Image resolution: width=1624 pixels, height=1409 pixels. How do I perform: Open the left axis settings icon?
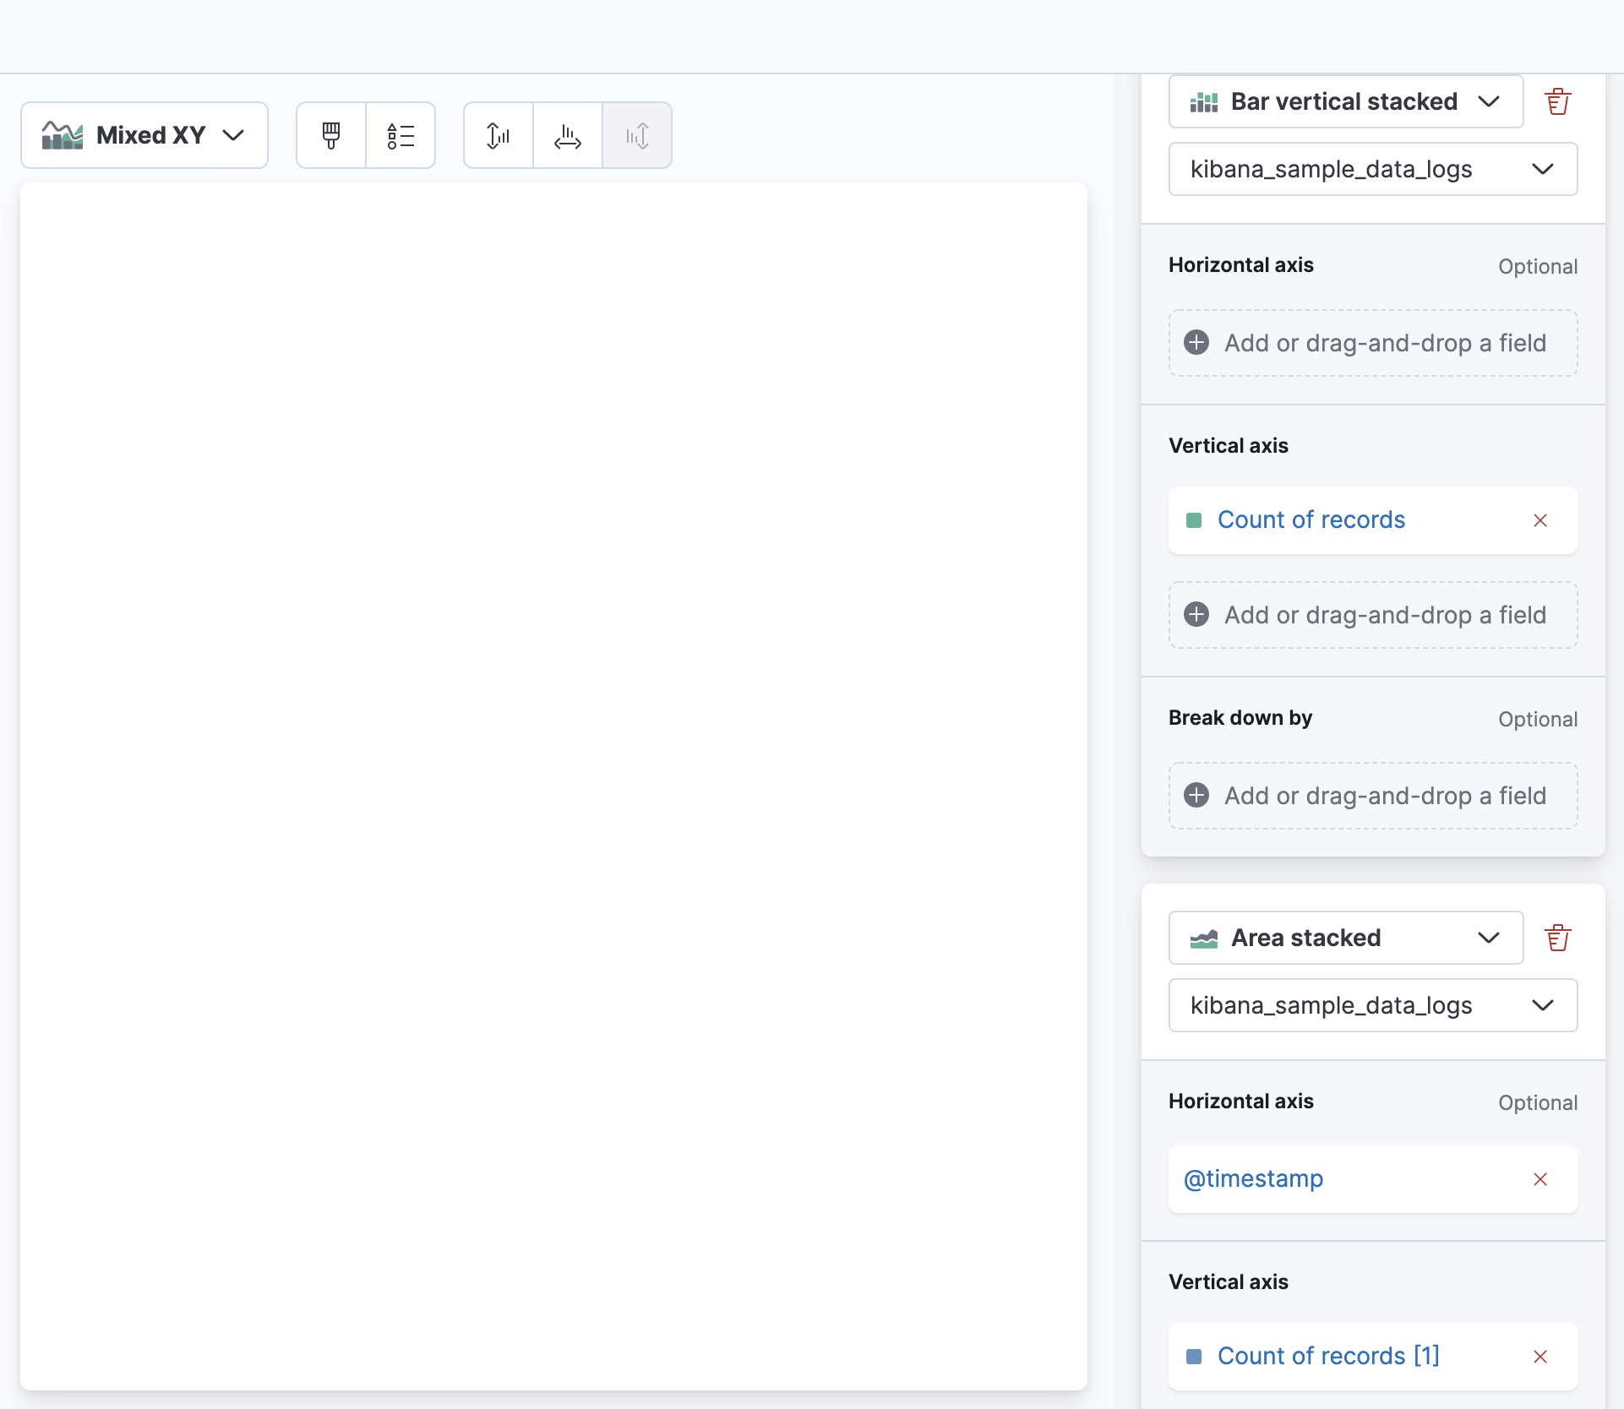tap(497, 134)
